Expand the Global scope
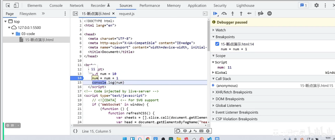Image resolution: width=335 pixels, height=140 pixels. click(x=213, y=73)
